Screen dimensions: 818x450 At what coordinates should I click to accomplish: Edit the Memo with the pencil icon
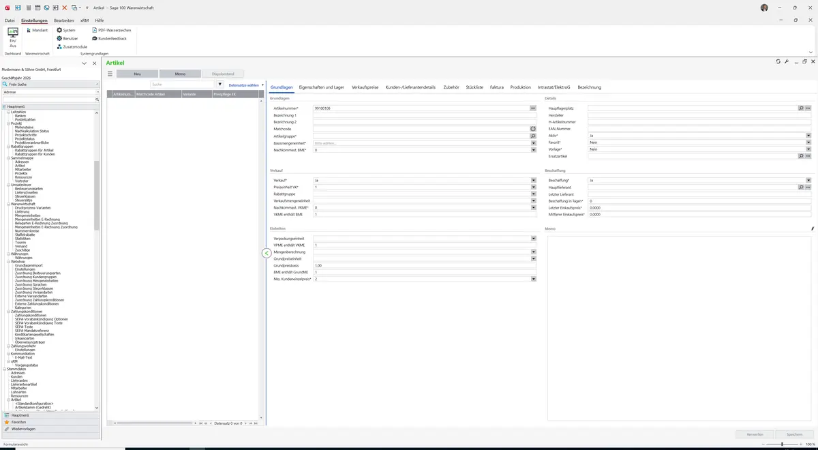pos(813,229)
